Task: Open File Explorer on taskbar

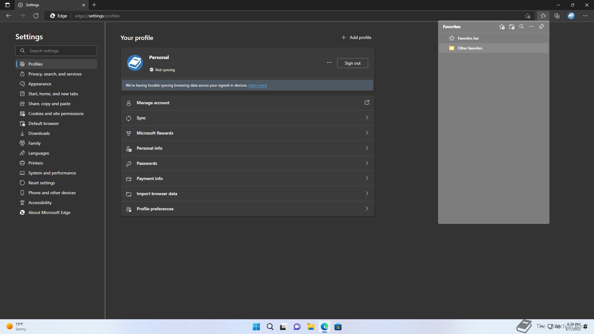Action: tap(311, 327)
